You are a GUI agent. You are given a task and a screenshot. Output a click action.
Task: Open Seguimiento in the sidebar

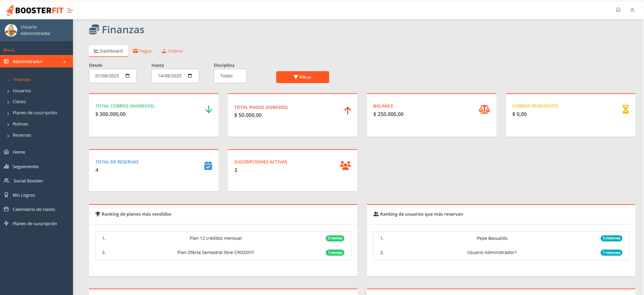[25, 167]
